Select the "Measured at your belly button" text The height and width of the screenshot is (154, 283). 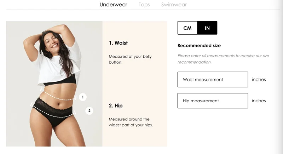click(130, 59)
